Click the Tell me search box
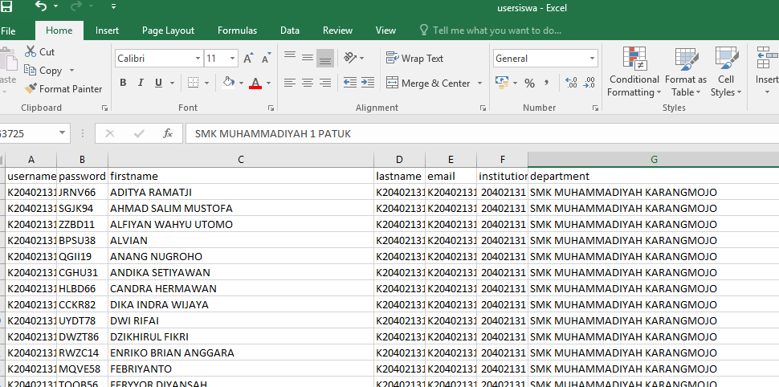Viewport: 779px width, 387px height. 491,31
